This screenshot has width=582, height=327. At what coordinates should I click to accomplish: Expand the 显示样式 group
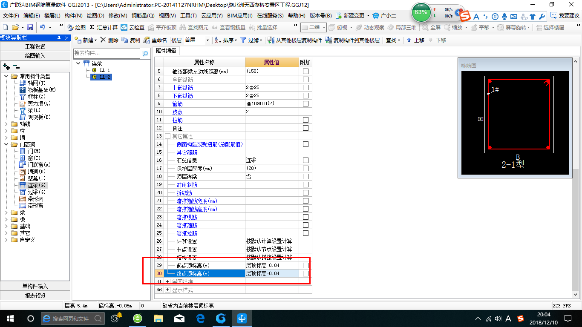[167, 290]
